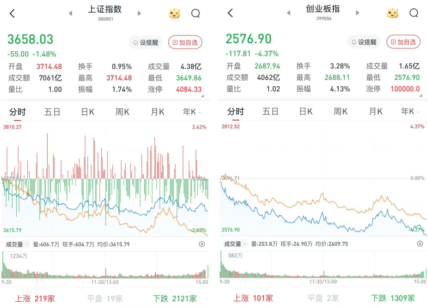The width and height of the screenshot is (428, 308).
Task: Open 年K dropdown on 创业板指
Action: click(410, 111)
